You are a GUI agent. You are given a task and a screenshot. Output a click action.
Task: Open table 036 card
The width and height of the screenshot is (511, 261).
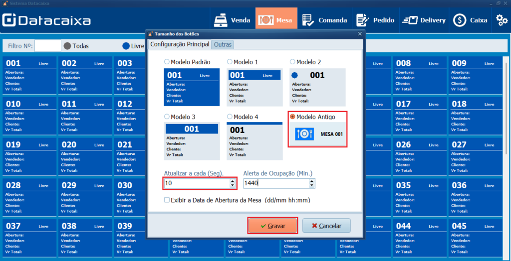tap(476, 198)
